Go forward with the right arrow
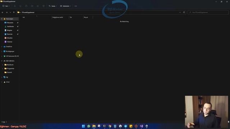 [x=6, y=13]
